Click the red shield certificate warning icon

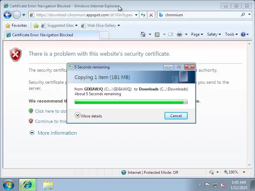coord(15,54)
